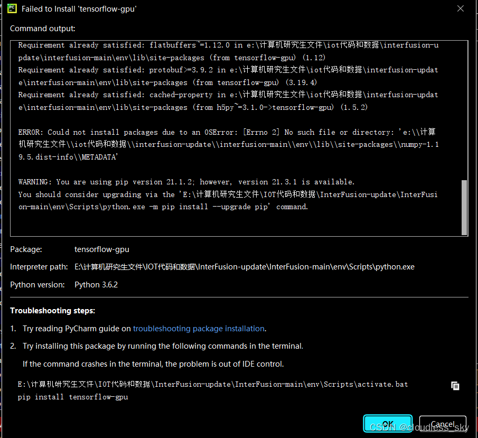The width and height of the screenshot is (478, 438).
Task: Click the interpreter path value
Action: pos(245,267)
